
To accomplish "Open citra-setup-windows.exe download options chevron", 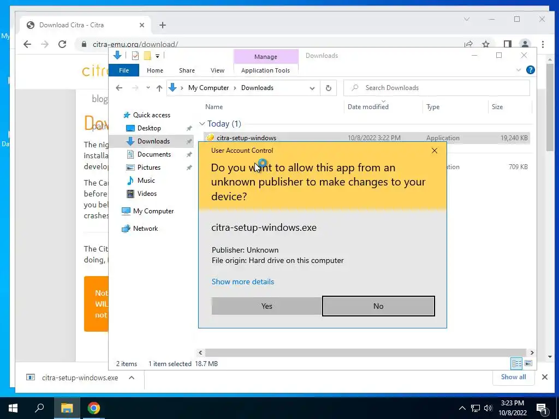I will point(132,378).
